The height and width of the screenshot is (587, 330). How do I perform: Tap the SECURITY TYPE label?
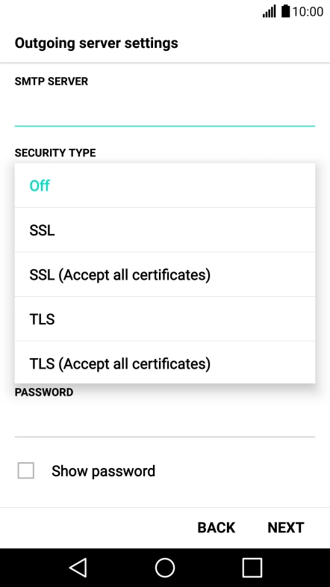(55, 153)
